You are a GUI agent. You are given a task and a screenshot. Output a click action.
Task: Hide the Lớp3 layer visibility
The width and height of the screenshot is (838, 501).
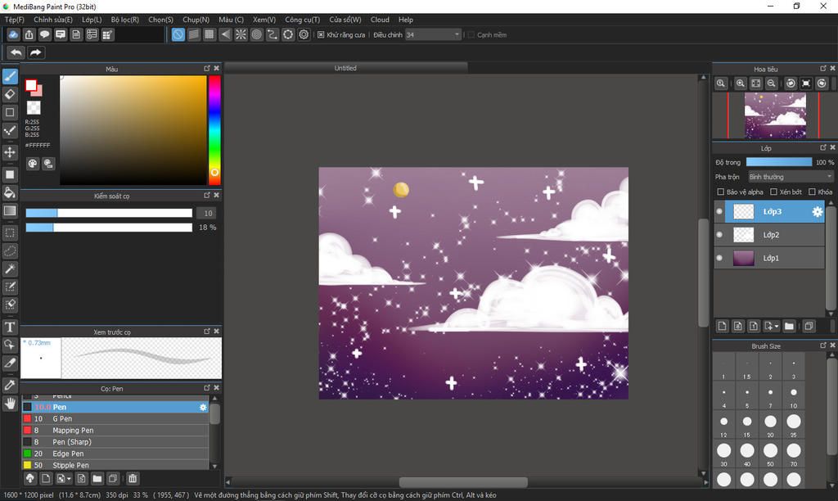click(719, 212)
